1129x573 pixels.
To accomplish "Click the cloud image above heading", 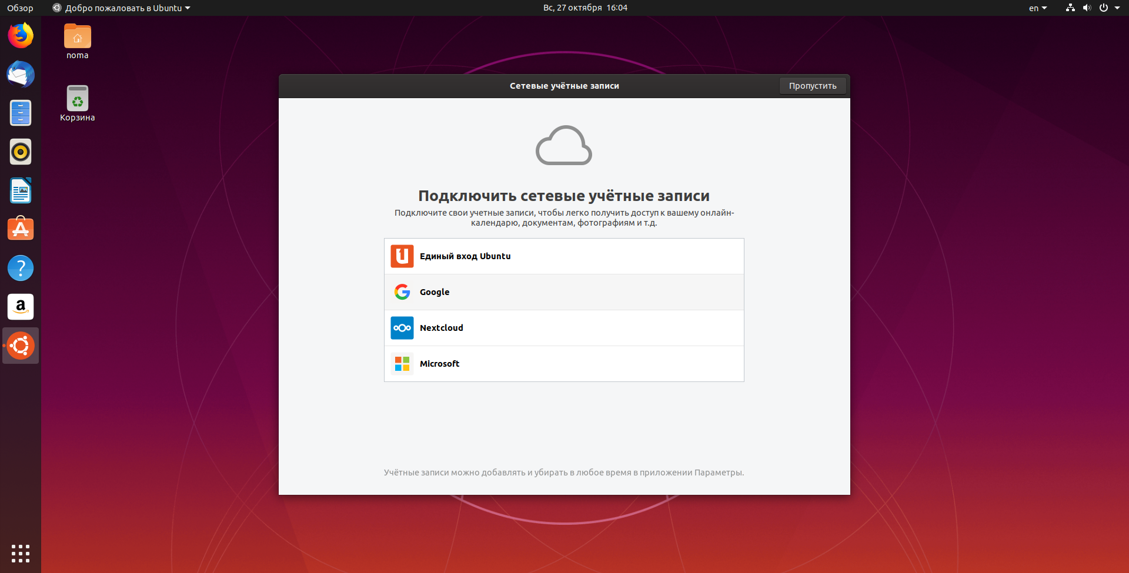I will click(564, 145).
